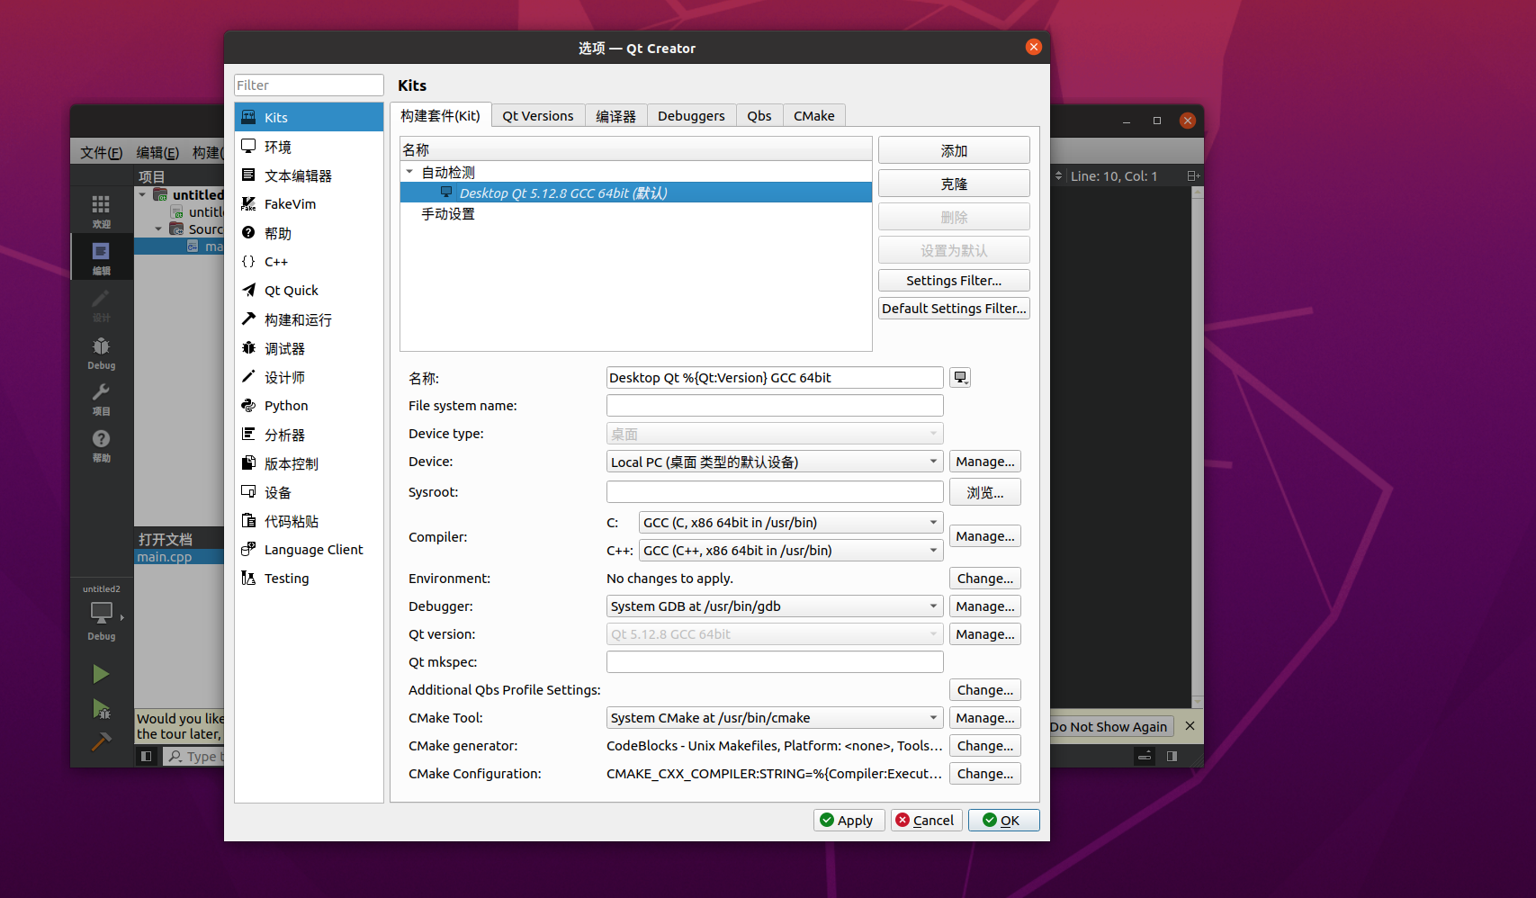Screen dimensions: 1536x898
Task: Switch to 编辑 mode in main window
Action: point(101,258)
